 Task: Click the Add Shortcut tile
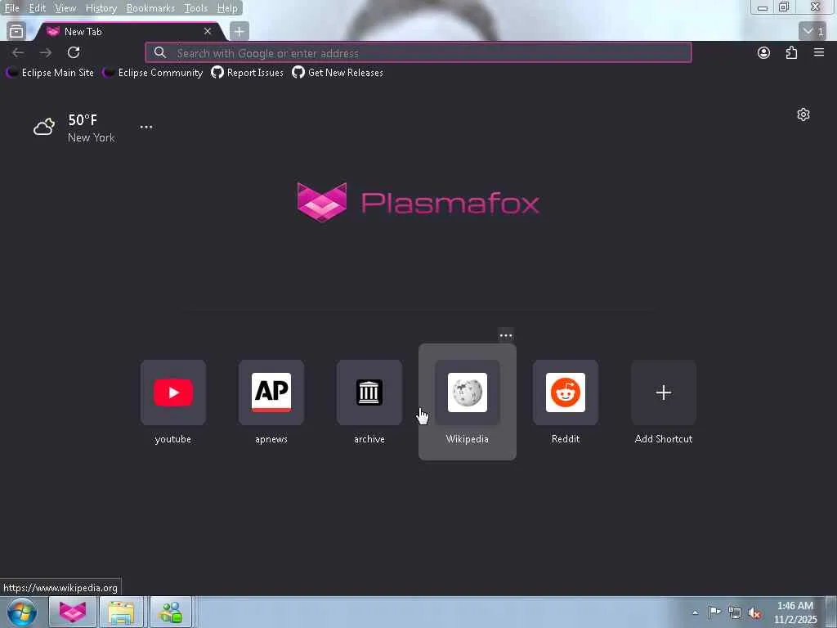664,401
